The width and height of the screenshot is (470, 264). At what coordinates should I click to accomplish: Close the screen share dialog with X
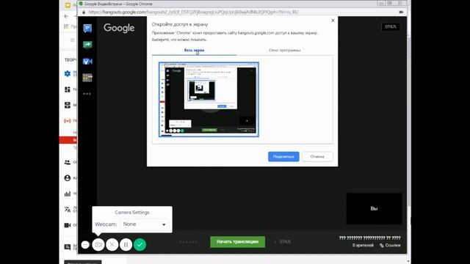[x=333, y=21]
